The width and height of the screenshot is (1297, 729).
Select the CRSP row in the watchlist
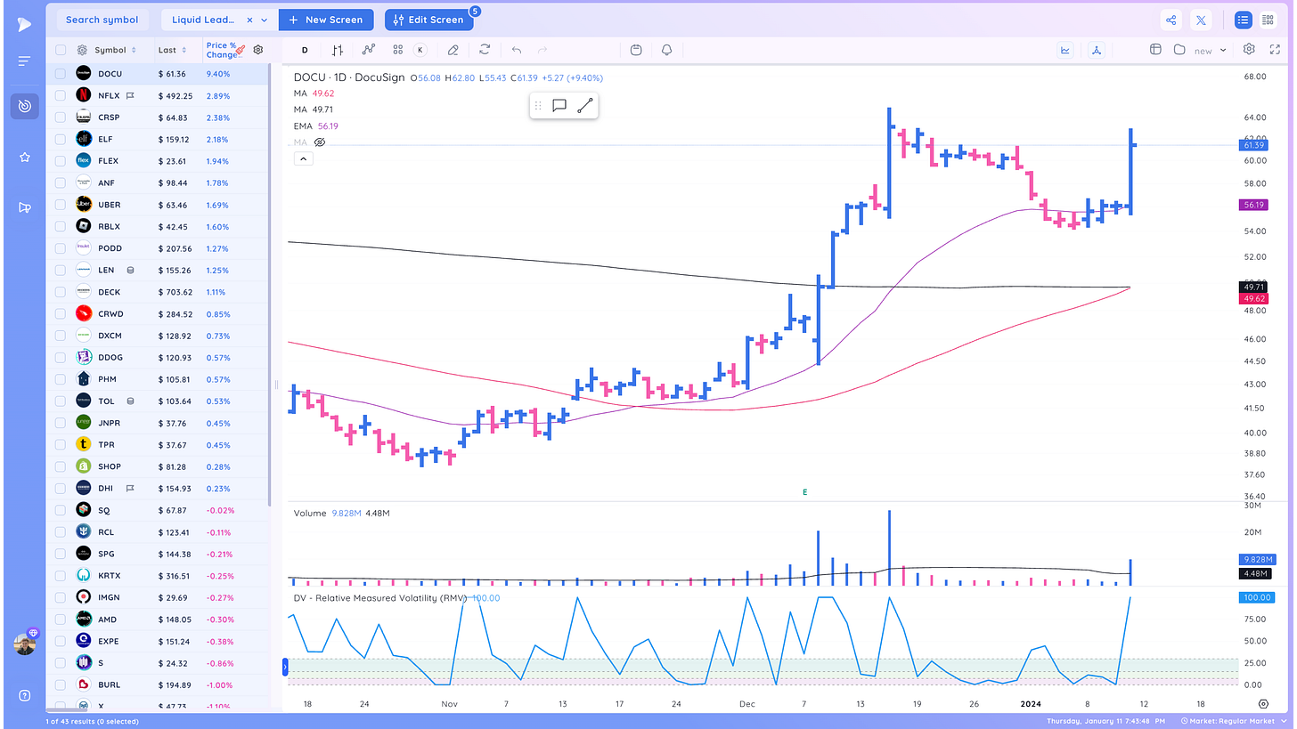(x=158, y=117)
